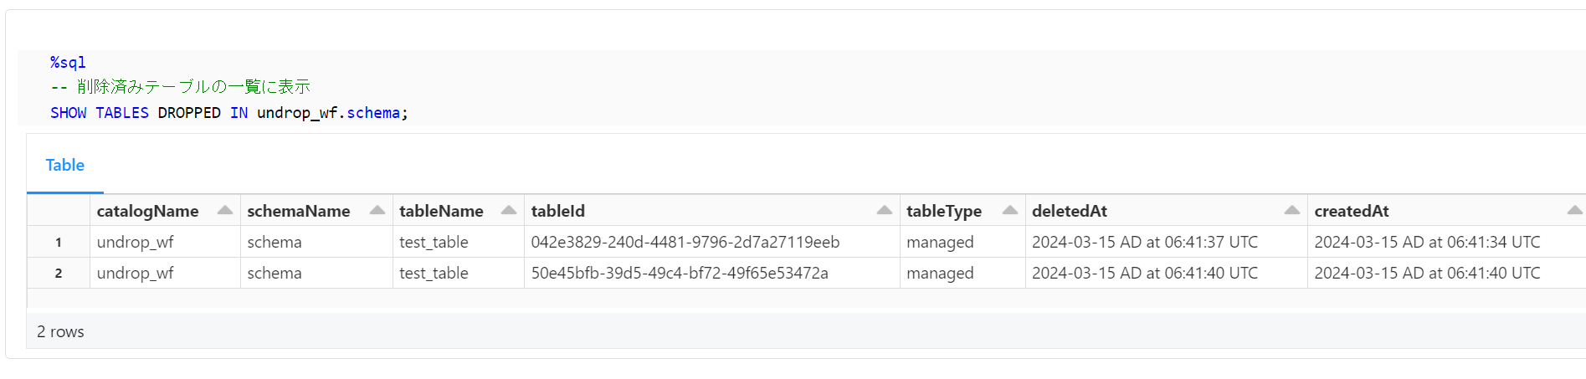Select row number 1
Image resolution: width=1586 pixels, height=379 pixels.
click(x=59, y=243)
